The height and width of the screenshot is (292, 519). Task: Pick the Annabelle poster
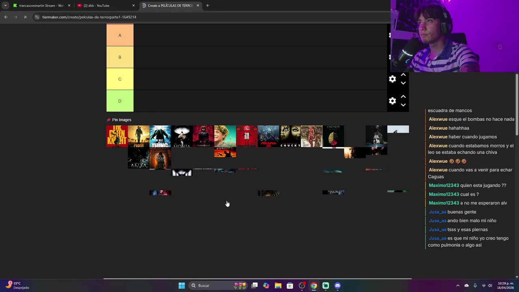[204, 136]
